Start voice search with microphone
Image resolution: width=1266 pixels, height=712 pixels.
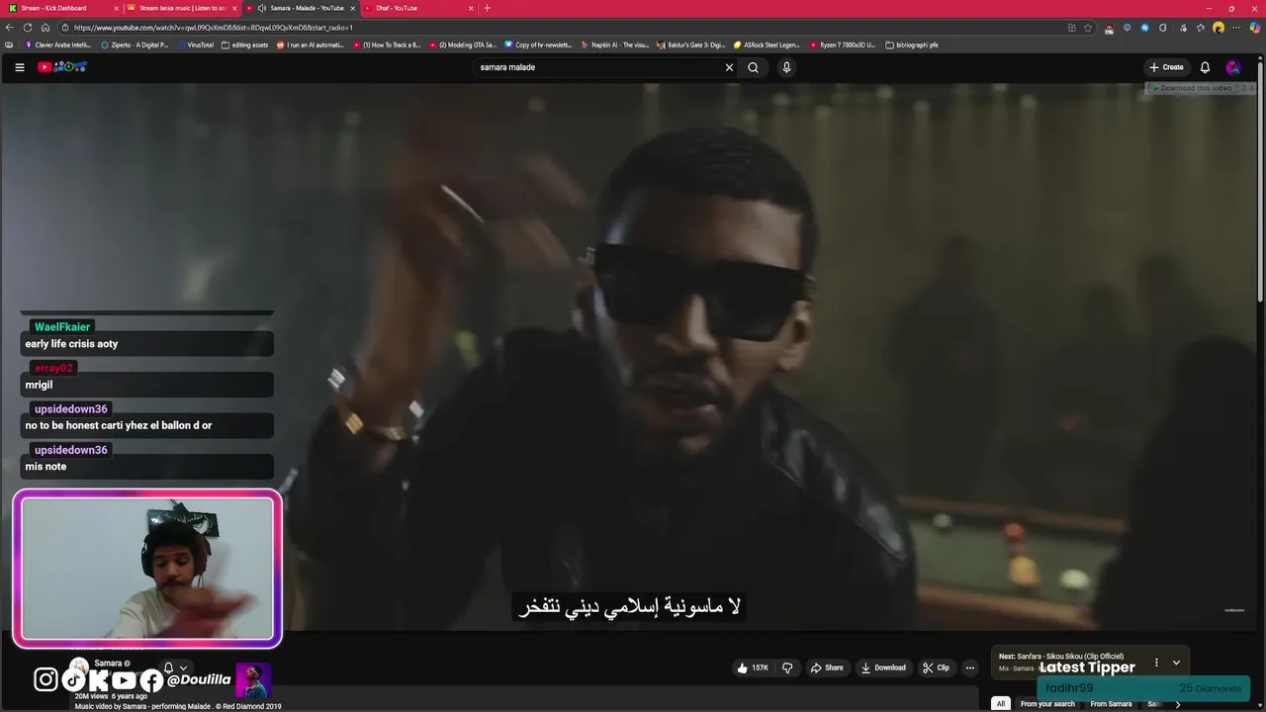(x=786, y=67)
